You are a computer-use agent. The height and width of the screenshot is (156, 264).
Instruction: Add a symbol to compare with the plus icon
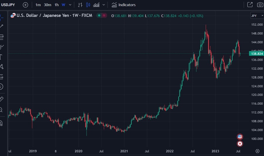(26, 5)
